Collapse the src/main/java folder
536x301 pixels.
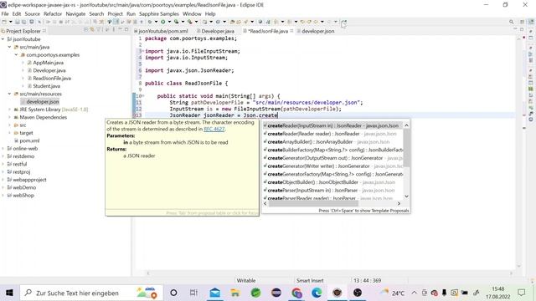9,47
